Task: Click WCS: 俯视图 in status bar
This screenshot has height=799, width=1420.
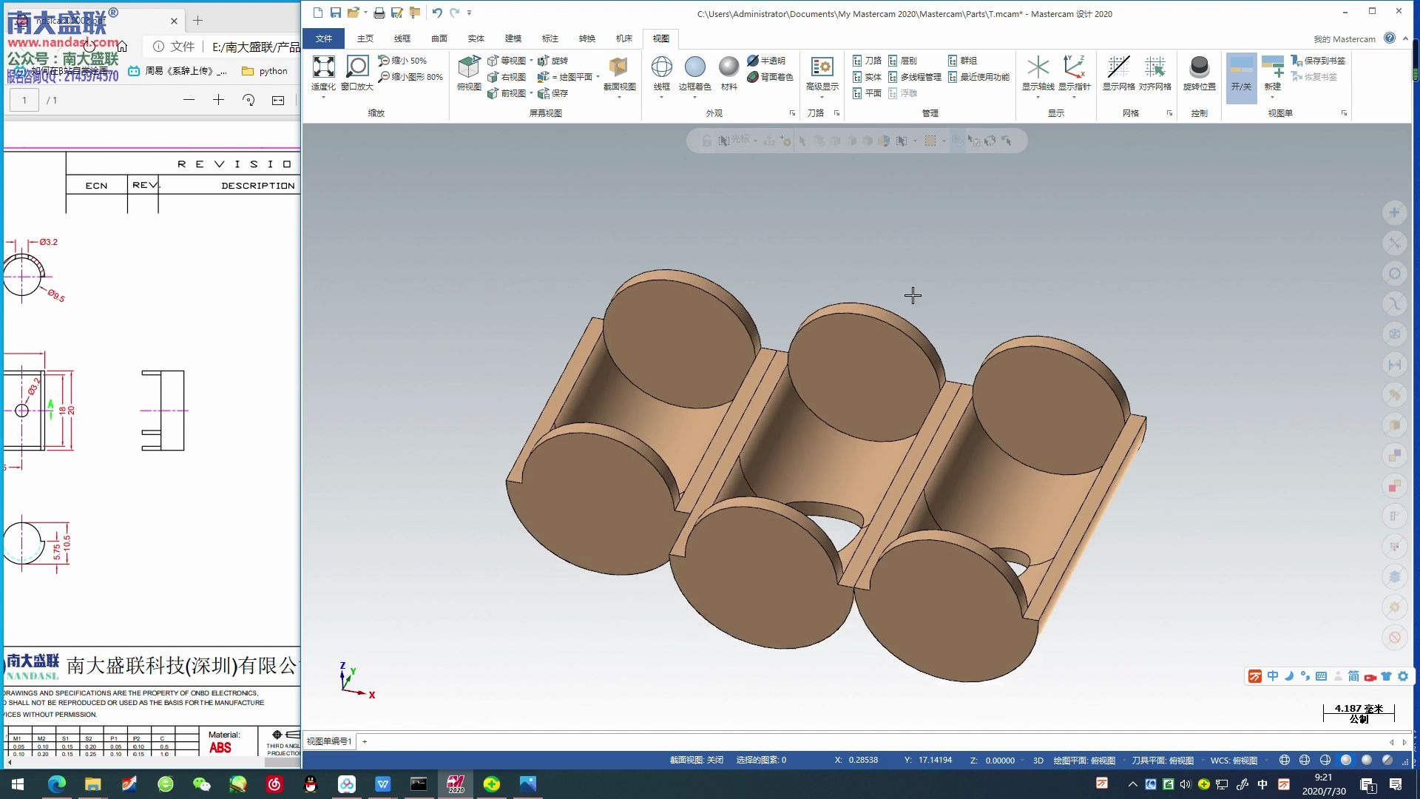Action: point(1234,761)
